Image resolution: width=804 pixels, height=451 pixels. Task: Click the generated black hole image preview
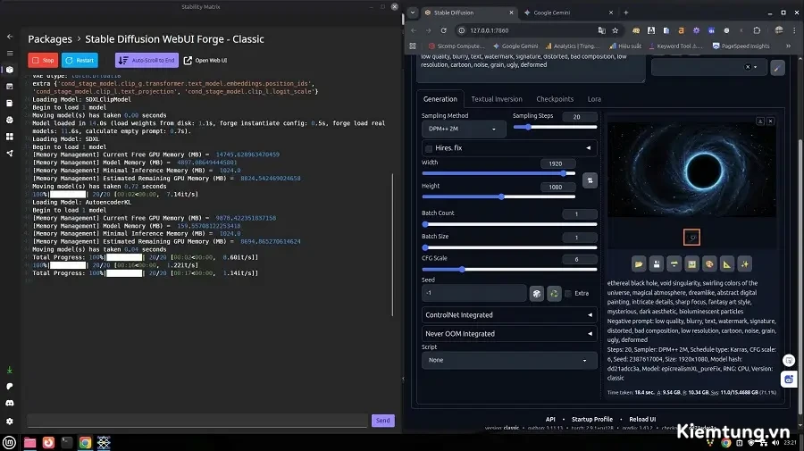click(x=691, y=171)
